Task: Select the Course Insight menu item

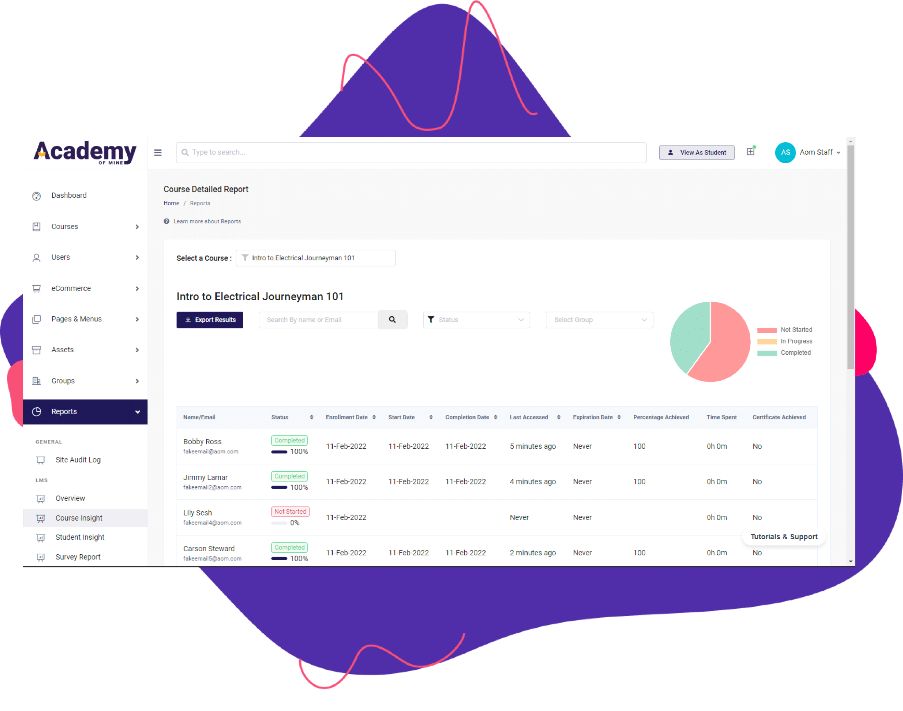Action: (x=79, y=518)
